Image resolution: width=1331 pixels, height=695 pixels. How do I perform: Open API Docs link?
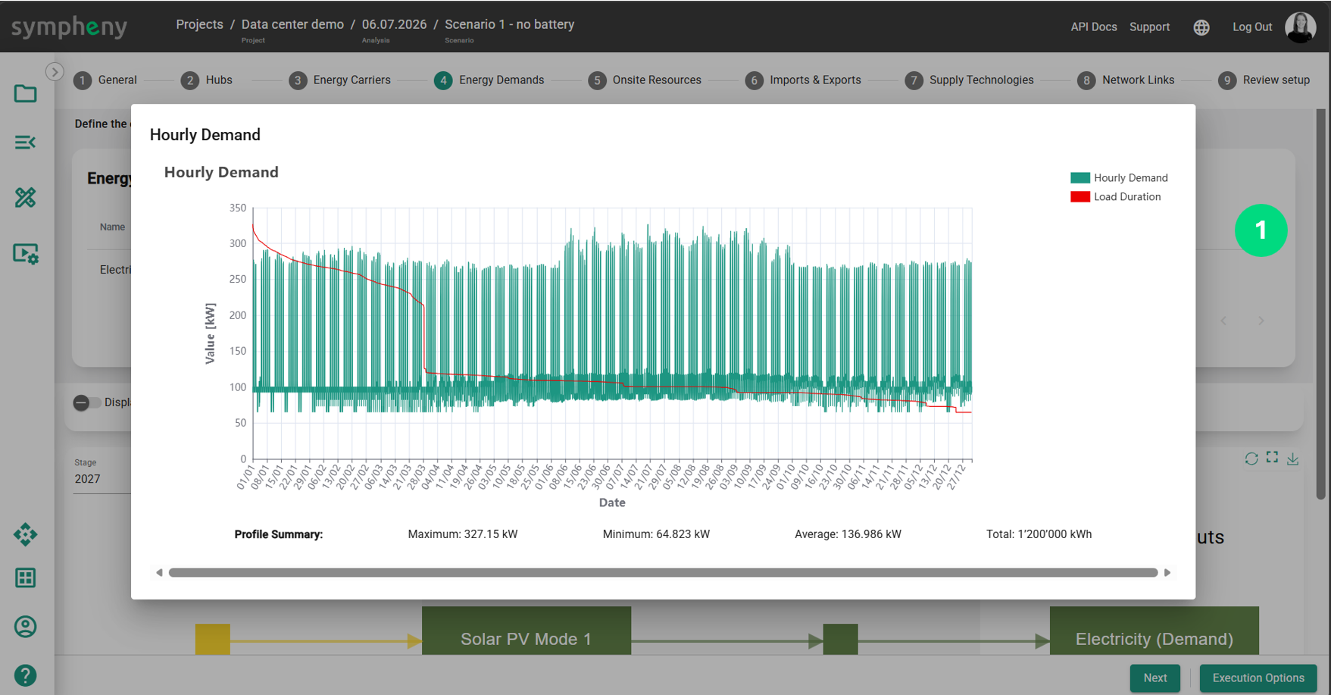tap(1093, 27)
